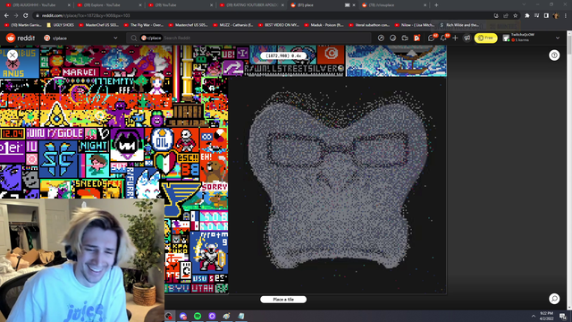The image size is (572, 322).
Task: Open a new browser tab
Action: (x=436, y=5)
